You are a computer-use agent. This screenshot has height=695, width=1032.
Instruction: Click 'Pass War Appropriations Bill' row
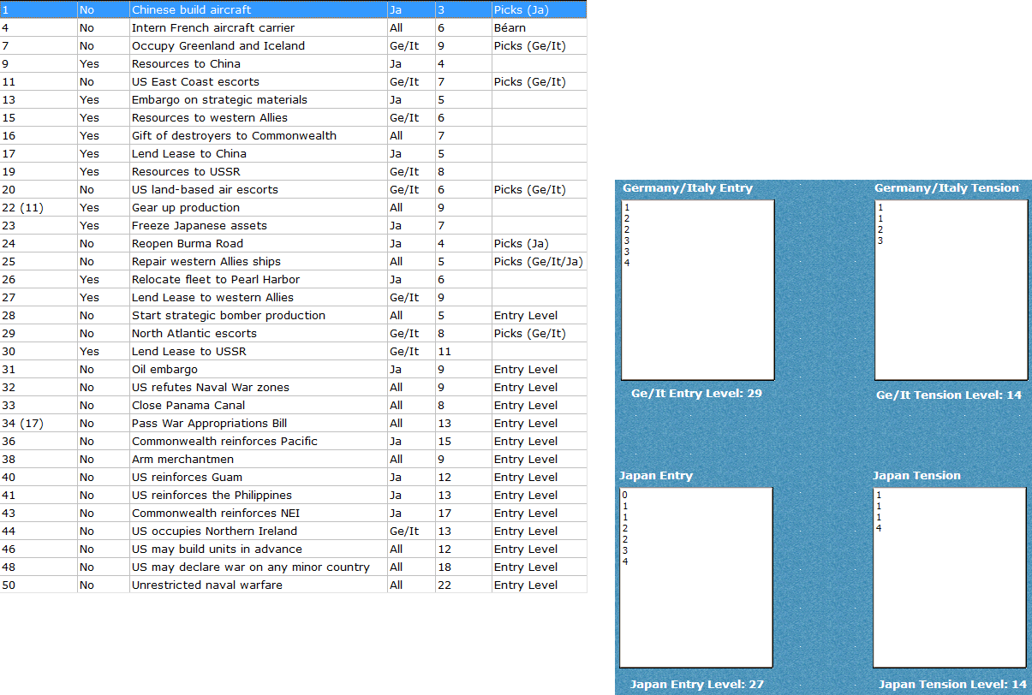pos(294,423)
